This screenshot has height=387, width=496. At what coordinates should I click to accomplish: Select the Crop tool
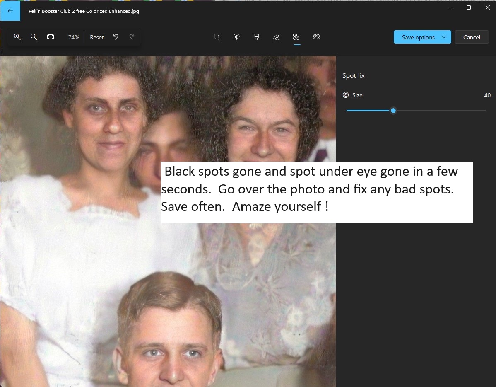[217, 37]
